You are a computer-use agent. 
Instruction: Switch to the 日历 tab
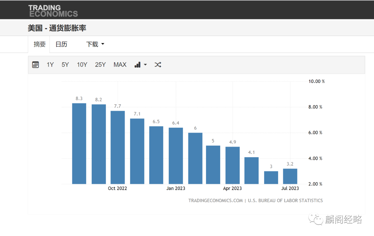(61, 44)
